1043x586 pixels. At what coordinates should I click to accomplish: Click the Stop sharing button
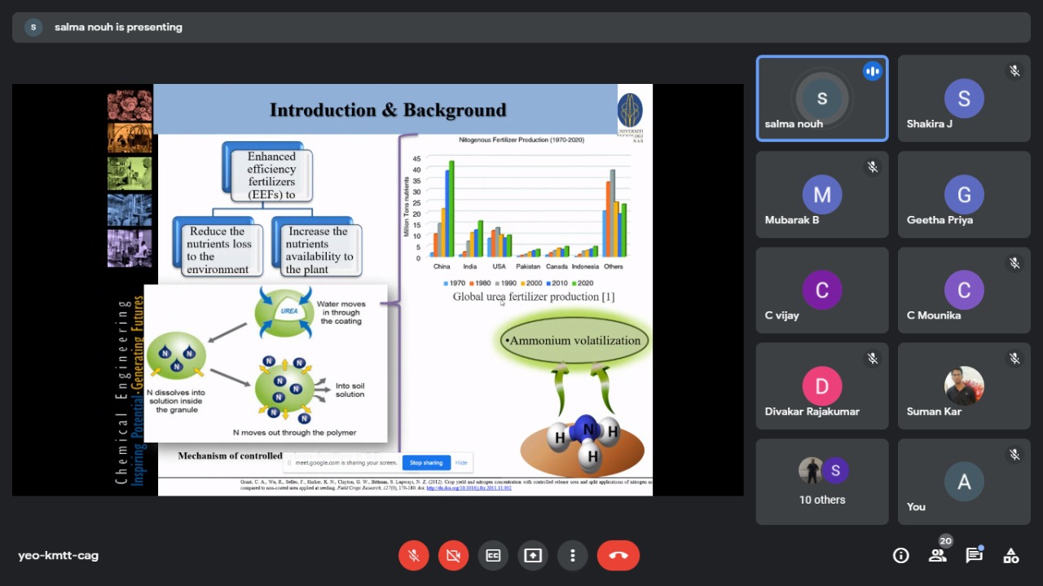click(x=426, y=463)
